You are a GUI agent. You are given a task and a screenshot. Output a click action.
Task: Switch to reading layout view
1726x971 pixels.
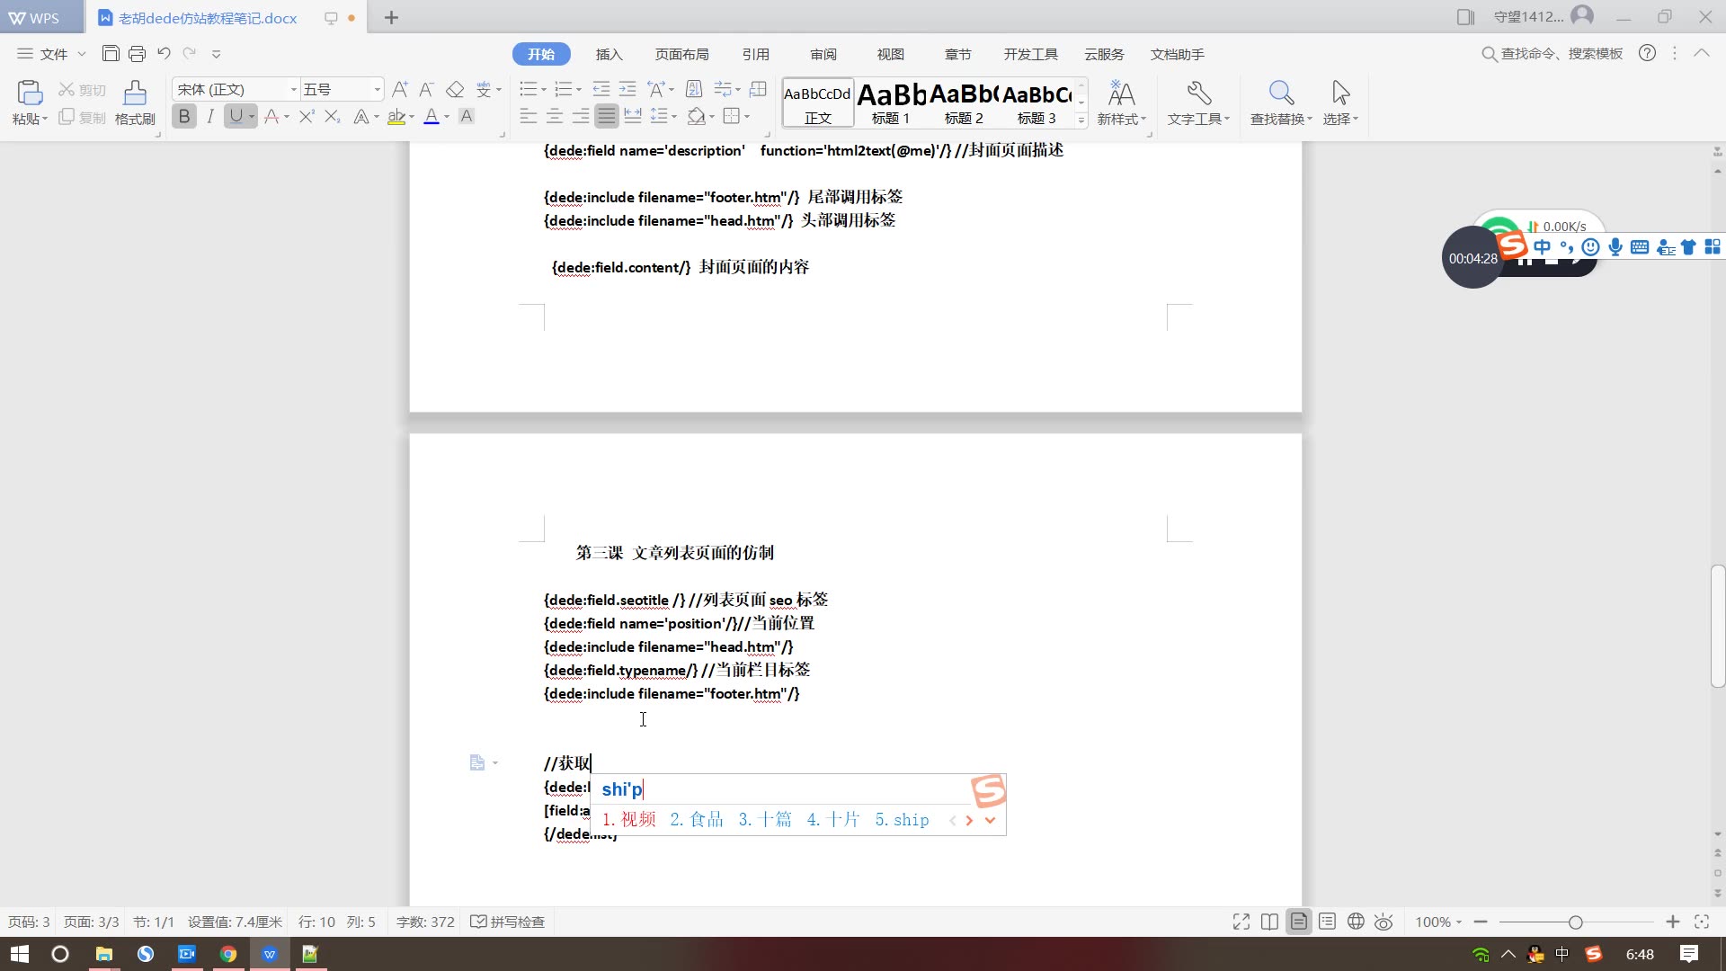[x=1269, y=922]
